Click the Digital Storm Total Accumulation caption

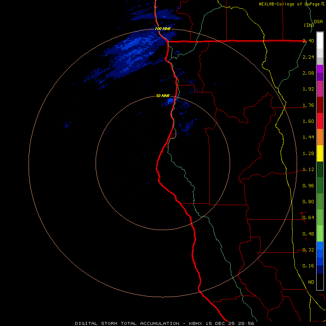[127, 323]
